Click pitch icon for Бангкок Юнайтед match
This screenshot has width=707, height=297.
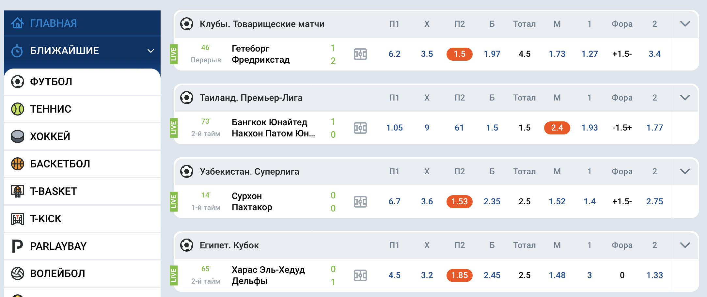(360, 128)
